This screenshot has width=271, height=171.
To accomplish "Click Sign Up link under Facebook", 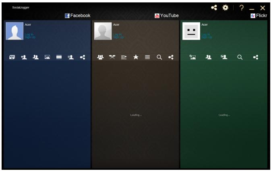I will (30, 37).
